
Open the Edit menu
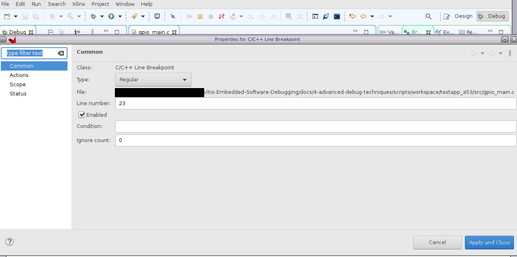tap(20, 4)
